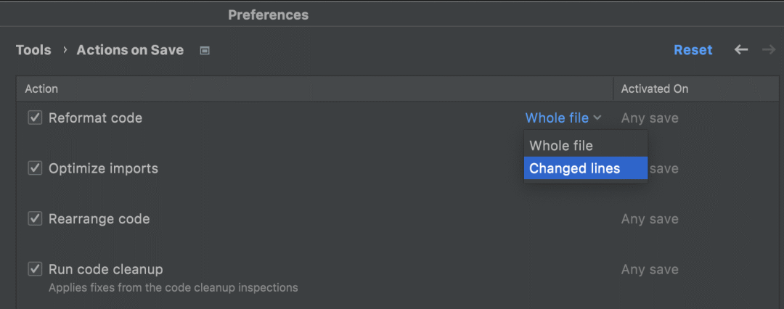
Task: Click the small icon beside Actions on Save
Action: [205, 51]
